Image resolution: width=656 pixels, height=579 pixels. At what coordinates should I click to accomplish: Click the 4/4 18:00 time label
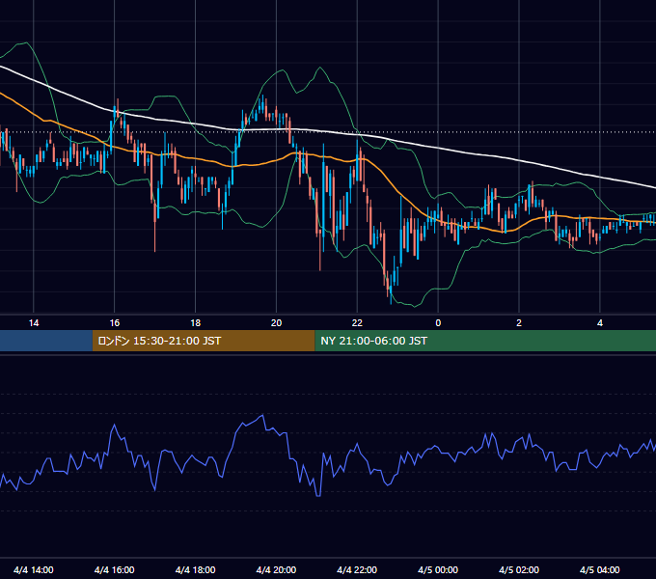(196, 569)
